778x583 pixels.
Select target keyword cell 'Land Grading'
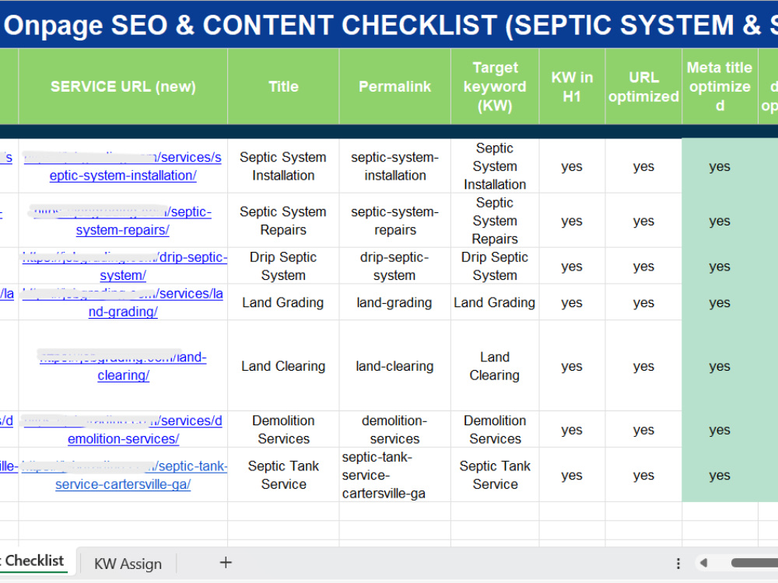click(x=495, y=302)
